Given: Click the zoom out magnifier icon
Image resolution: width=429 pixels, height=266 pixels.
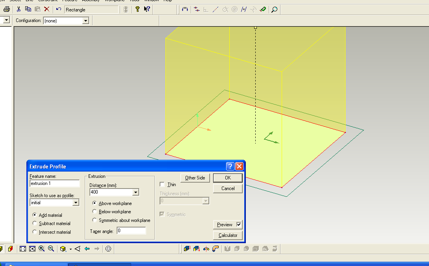Looking at the screenshot, I should [x=51, y=249].
